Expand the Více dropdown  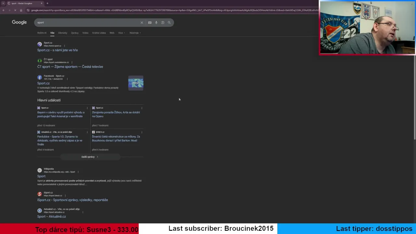pos(122,33)
